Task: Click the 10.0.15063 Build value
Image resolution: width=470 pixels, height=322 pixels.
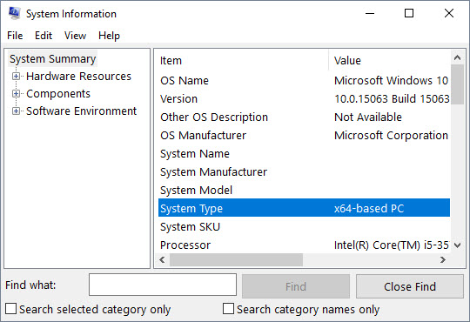Action: coord(392,99)
